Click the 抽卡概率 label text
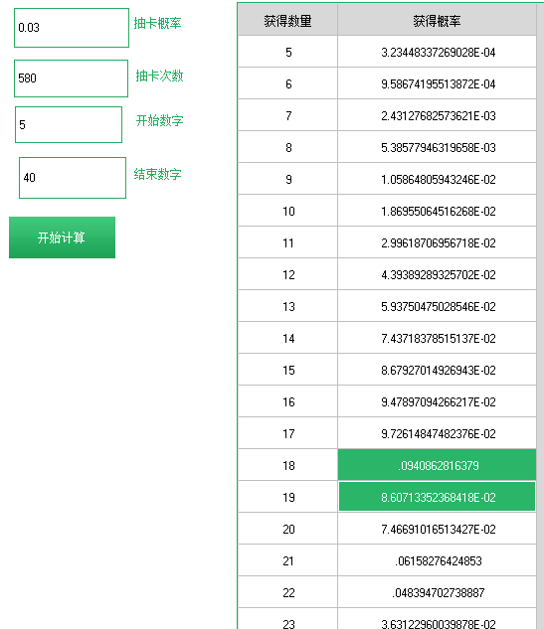Viewport: 544px width, 629px height. tap(157, 23)
